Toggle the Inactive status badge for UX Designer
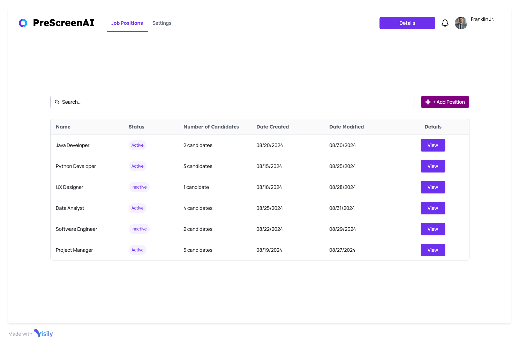 pyautogui.click(x=139, y=187)
